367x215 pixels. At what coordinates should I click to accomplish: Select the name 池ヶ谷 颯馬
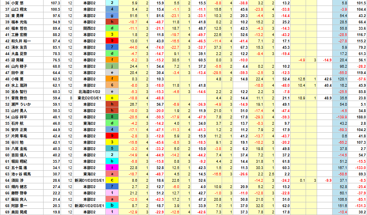point(21,174)
